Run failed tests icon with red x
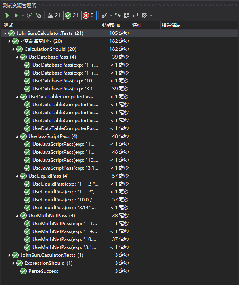Screen dimensions: 239x285 (38, 15)
